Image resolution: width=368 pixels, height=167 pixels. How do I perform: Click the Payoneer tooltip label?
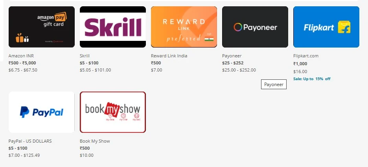274,84
